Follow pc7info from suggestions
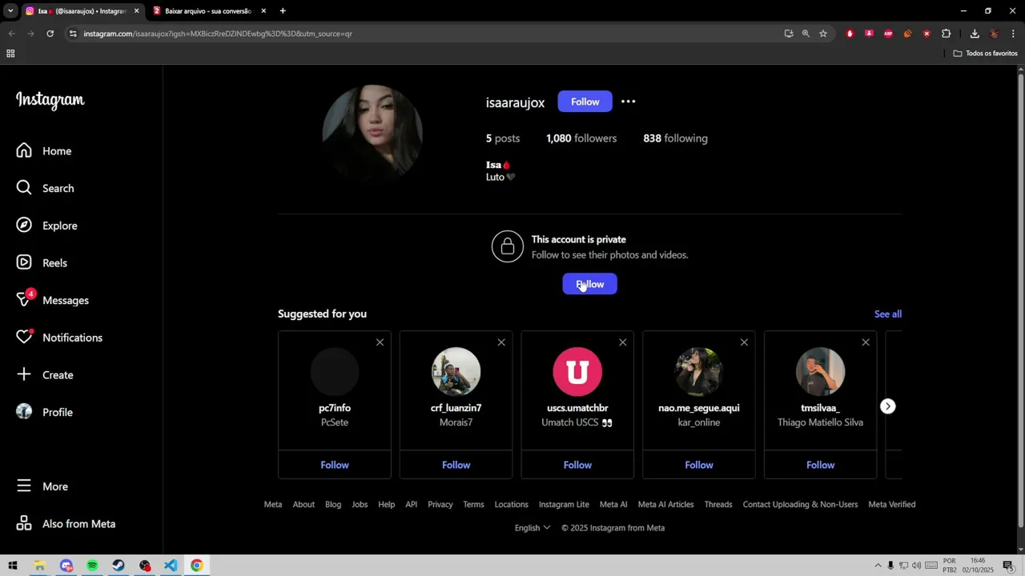This screenshot has width=1025, height=576. tap(335, 465)
